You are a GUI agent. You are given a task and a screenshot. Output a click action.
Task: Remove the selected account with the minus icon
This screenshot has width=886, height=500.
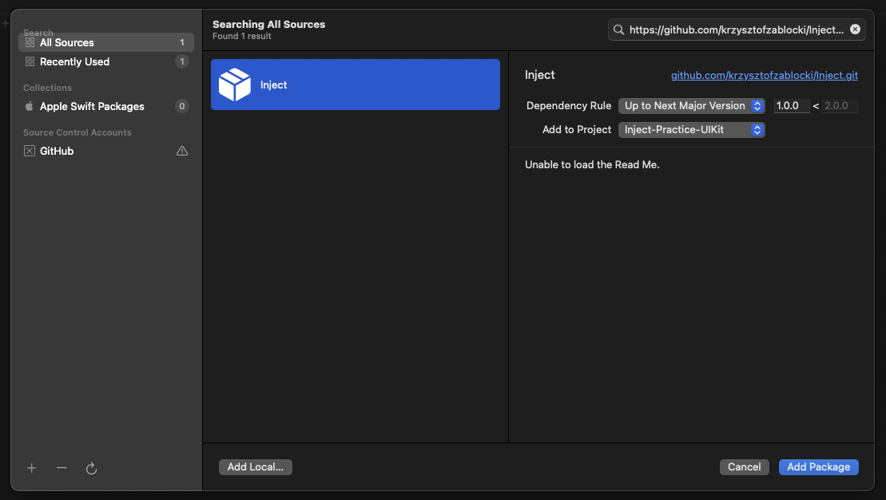click(62, 469)
